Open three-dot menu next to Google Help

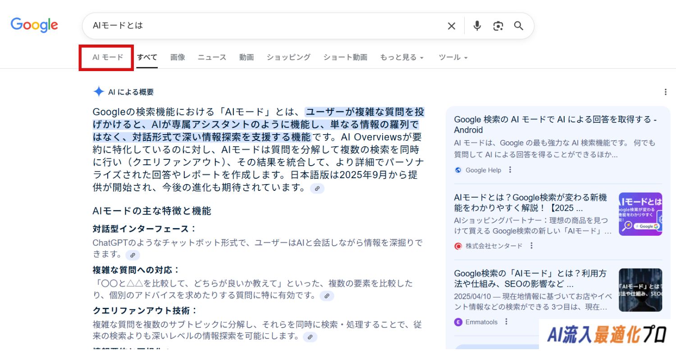pos(510,170)
